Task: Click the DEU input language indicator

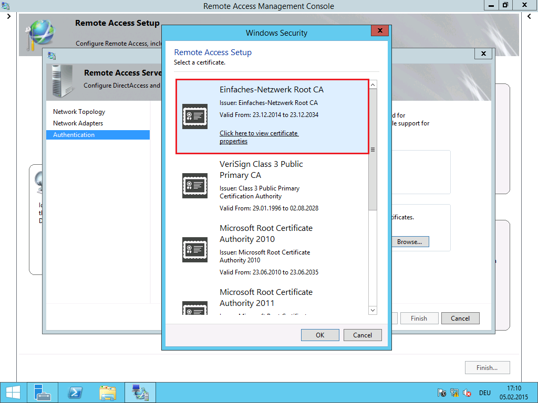Action: [485, 393]
